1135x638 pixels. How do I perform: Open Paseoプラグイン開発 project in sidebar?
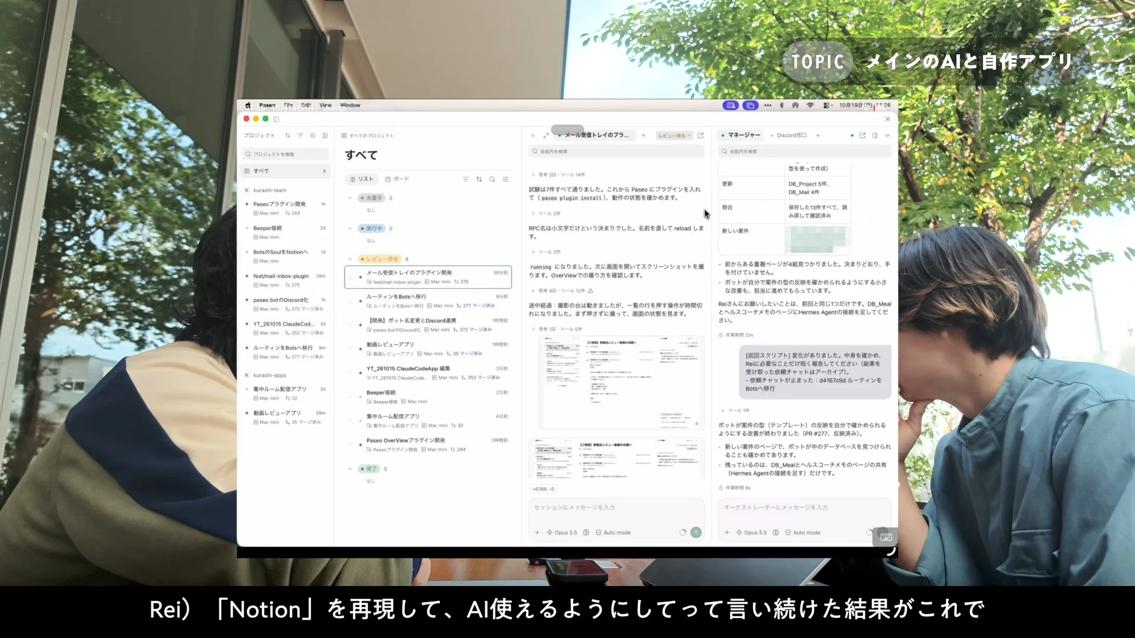coord(286,209)
